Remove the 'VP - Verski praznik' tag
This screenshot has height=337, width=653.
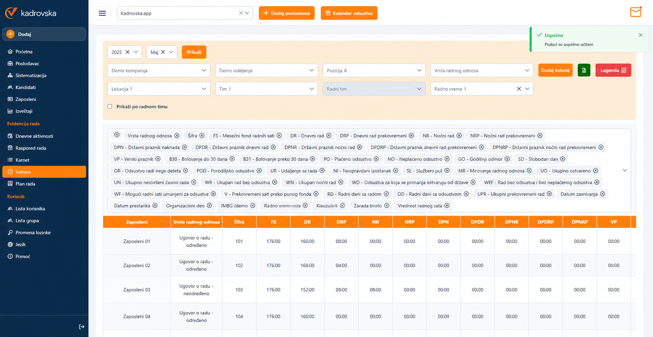158,159
